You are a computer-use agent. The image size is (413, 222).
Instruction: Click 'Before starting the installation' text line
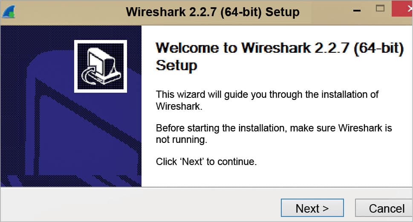(x=274, y=128)
